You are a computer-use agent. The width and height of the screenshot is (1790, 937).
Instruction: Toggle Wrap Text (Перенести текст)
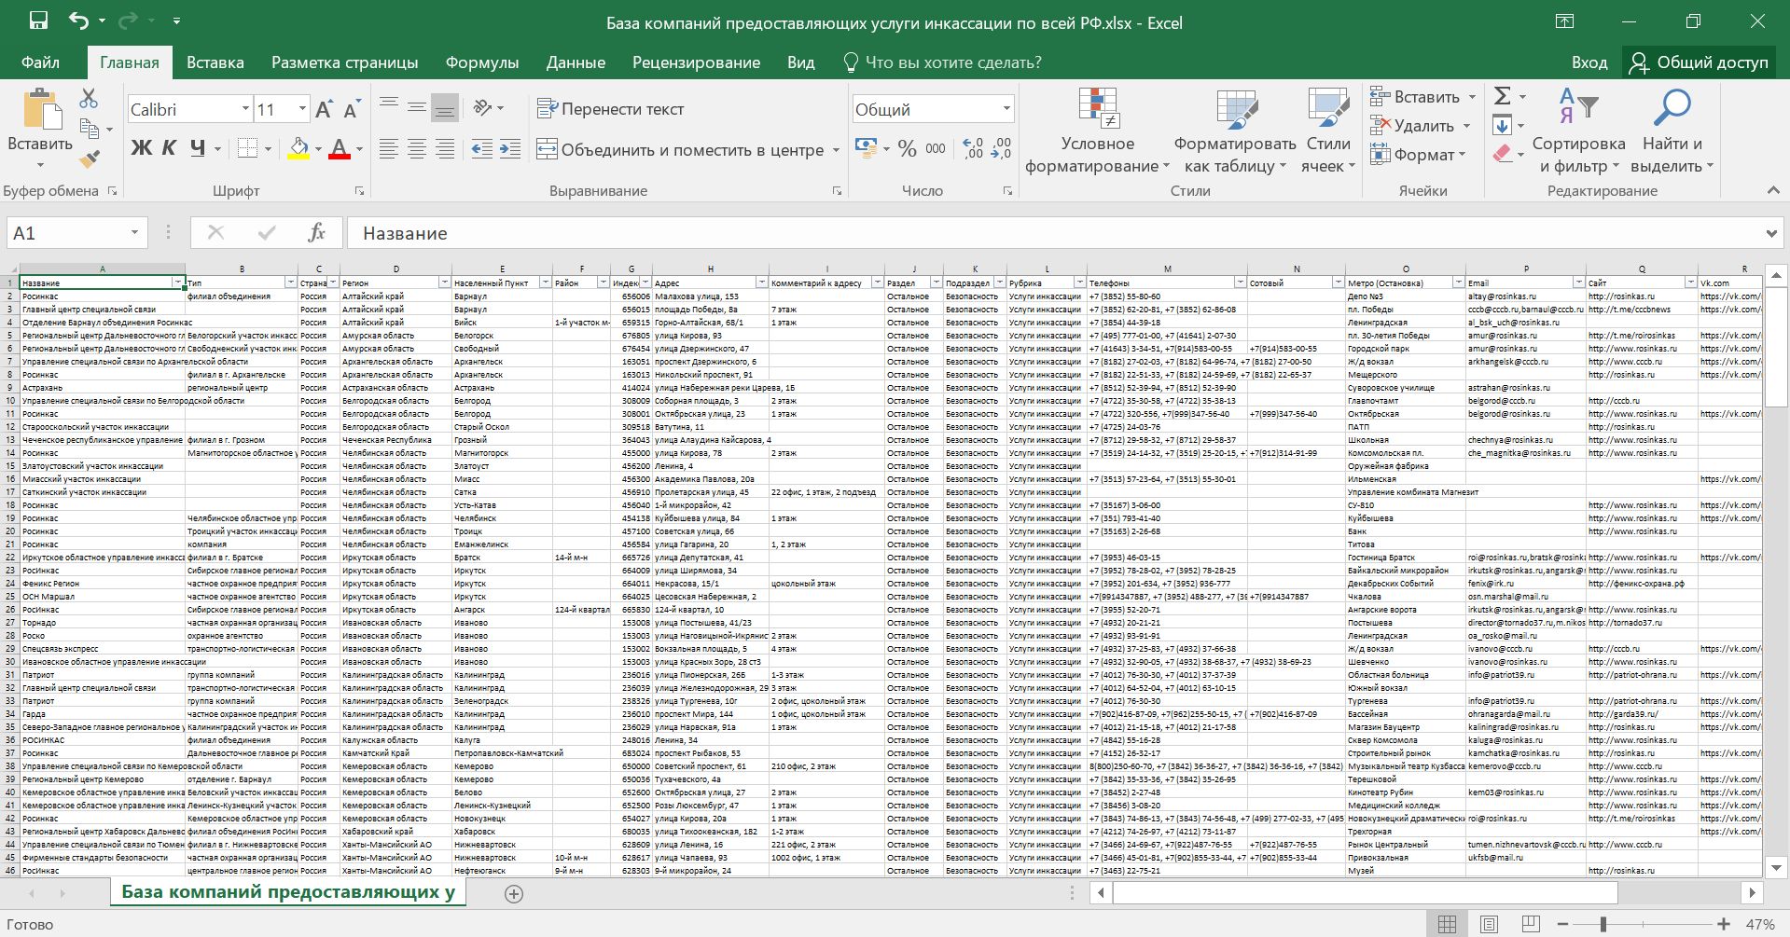611,109
